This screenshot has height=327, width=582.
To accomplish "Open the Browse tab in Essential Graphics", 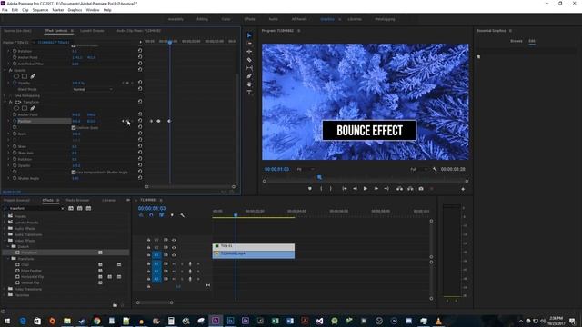I will [516, 41].
